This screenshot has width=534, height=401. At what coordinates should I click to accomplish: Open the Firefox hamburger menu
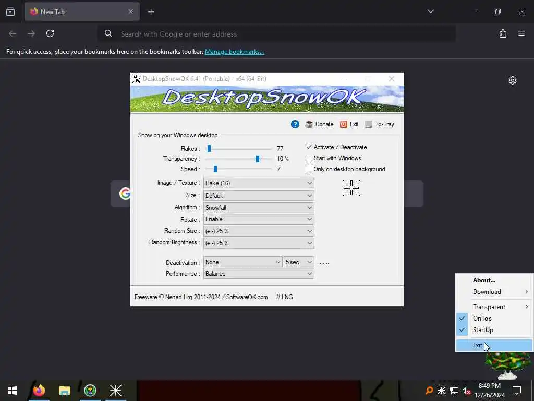coord(521,33)
